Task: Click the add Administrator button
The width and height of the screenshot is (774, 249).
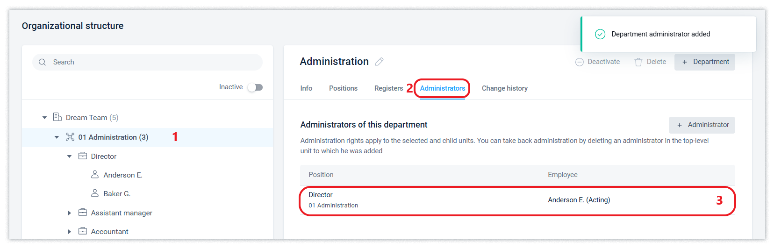Action: [x=702, y=125]
